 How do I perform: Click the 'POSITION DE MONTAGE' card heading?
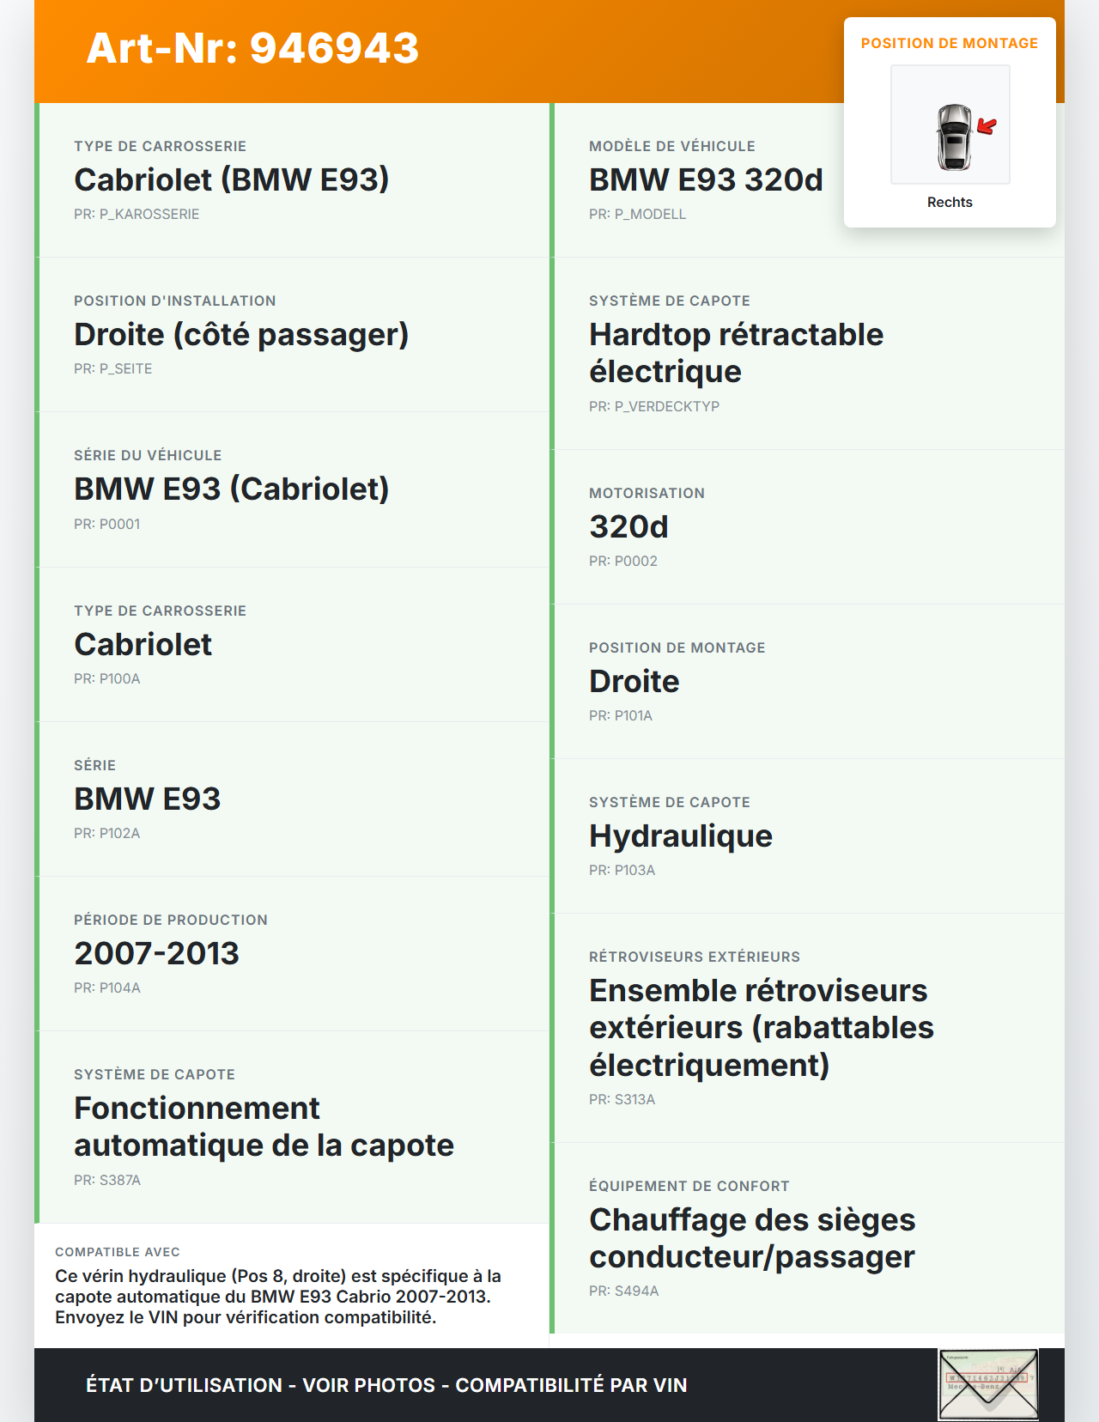[949, 43]
